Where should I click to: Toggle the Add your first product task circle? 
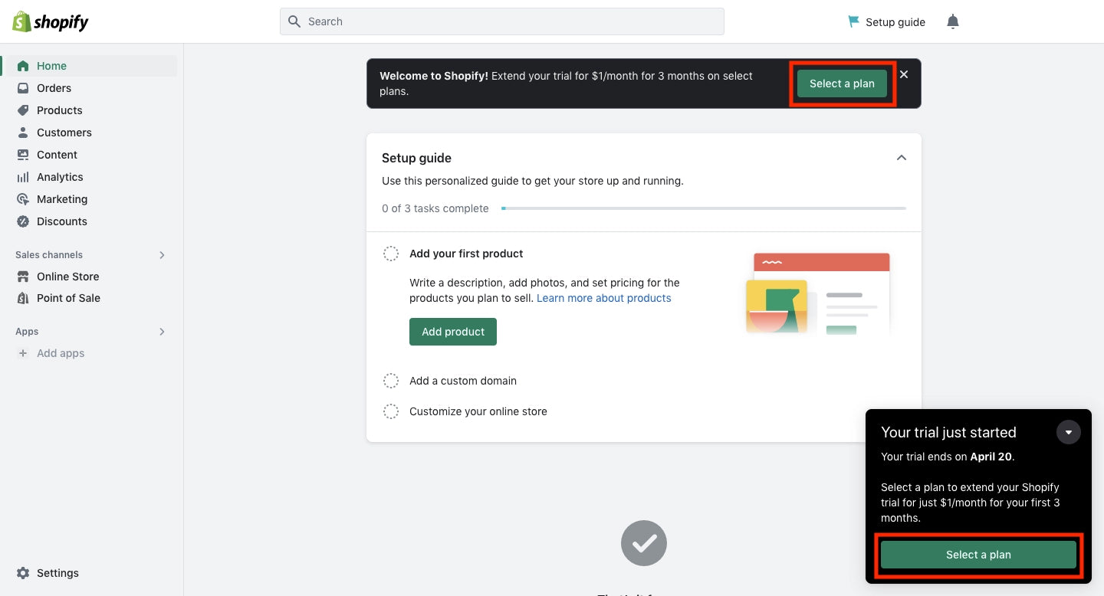pyautogui.click(x=391, y=254)
